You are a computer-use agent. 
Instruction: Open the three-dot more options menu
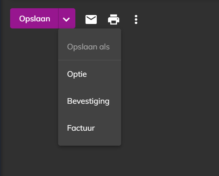[x=136, y=19]
